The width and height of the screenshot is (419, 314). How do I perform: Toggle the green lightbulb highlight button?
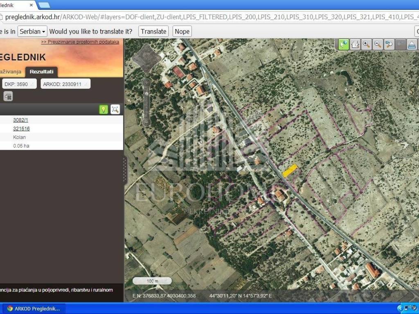(104, 109)
